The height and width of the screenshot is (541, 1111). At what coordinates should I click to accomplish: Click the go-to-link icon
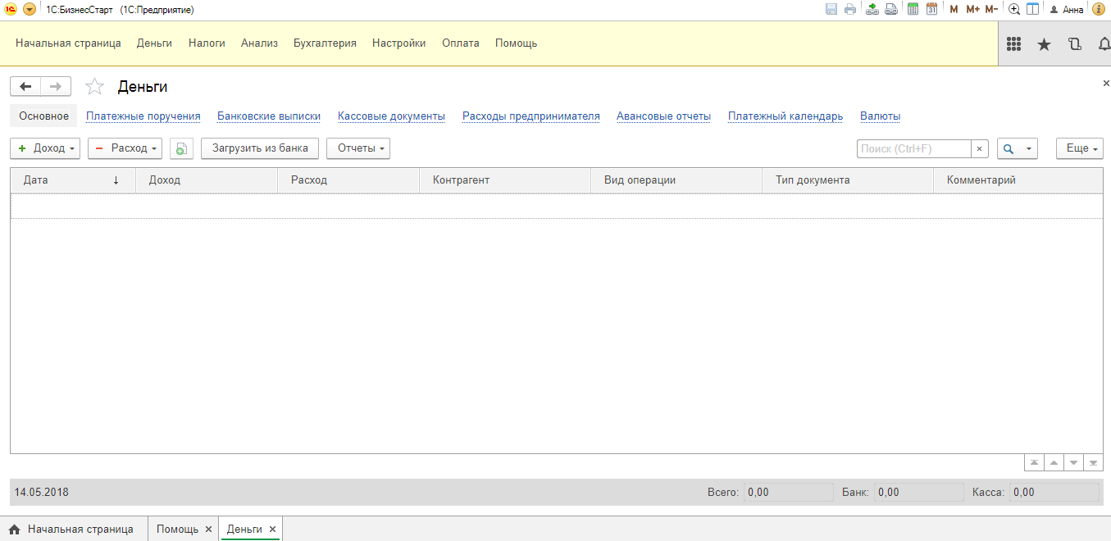[x=890, y=10]
